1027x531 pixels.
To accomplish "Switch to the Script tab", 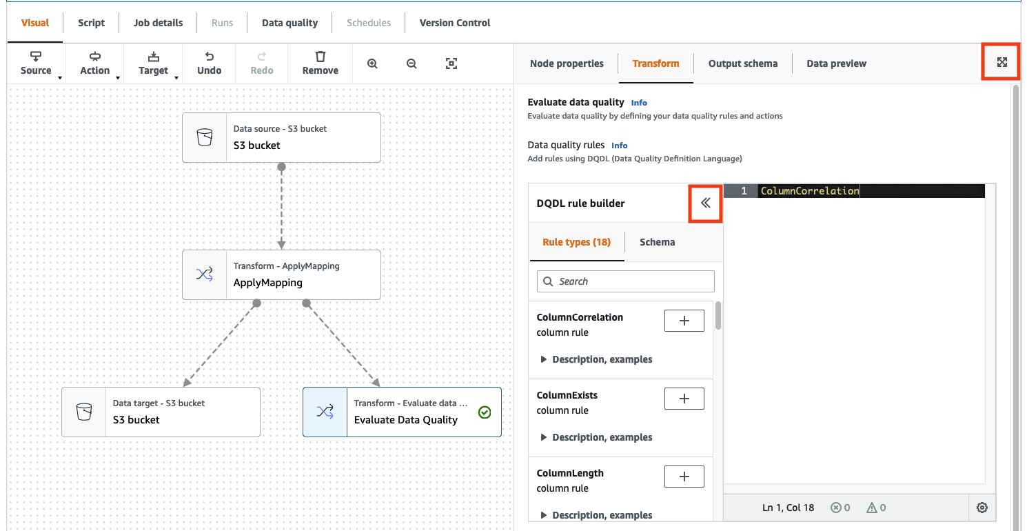I will click(x=91, y=23).
